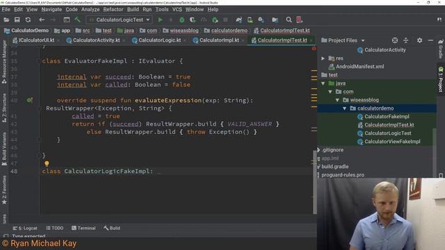Click the lightbulb intention icon in editor
Screen dimensions: 445x250
coord(47,164)
